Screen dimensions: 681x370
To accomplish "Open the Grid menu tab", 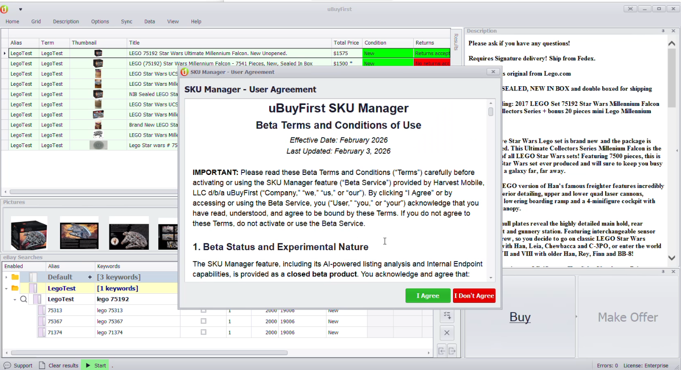I will tap(36, 22).
